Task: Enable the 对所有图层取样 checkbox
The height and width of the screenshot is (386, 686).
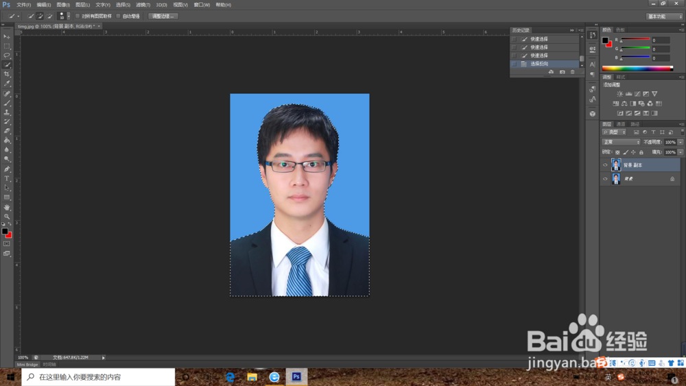Action: point(78,16)
